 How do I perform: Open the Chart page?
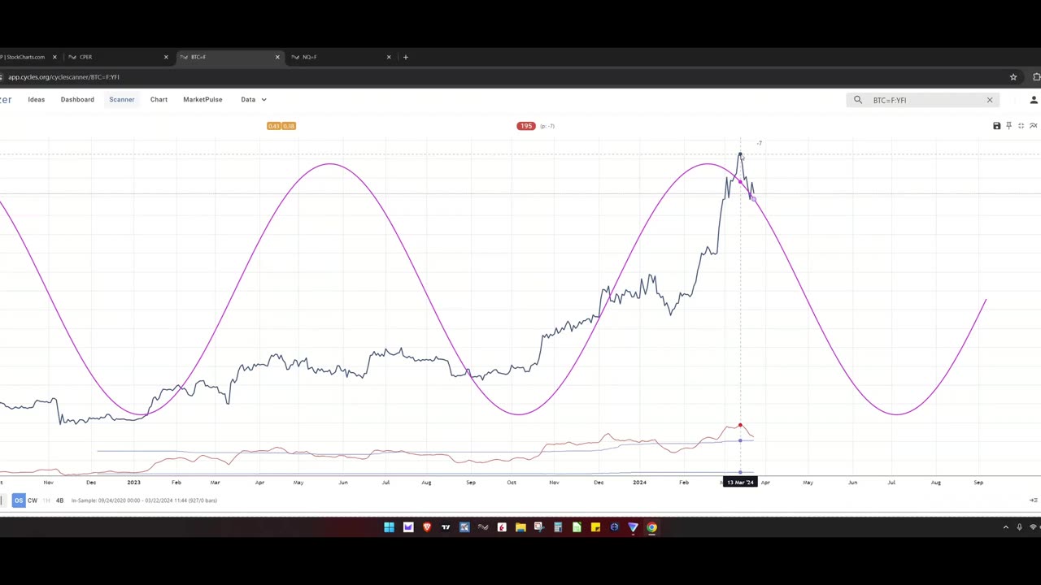(159, 99)
